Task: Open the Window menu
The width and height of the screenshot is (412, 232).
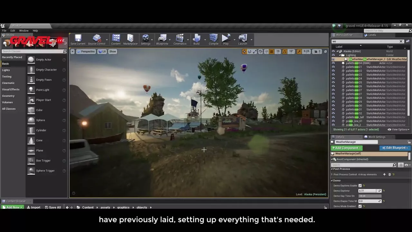Action: (24, 31)
